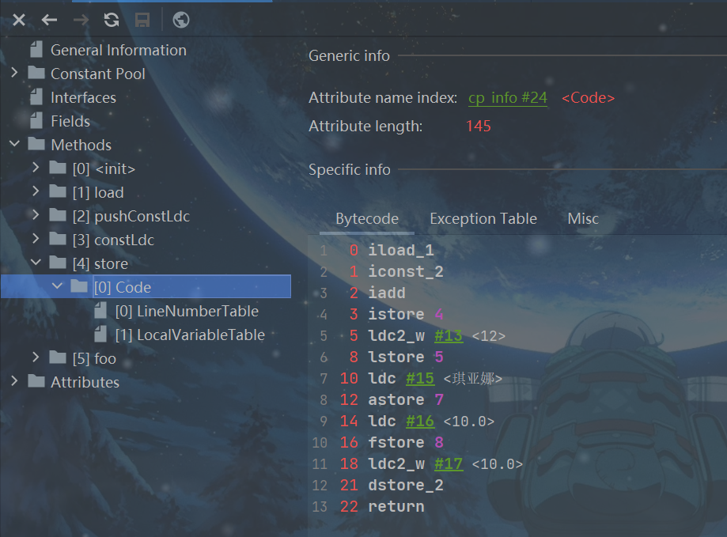The height and width of the screenshot is (537, 727).
Task: Expand the [5] foo method node
Action: [36, 358]
